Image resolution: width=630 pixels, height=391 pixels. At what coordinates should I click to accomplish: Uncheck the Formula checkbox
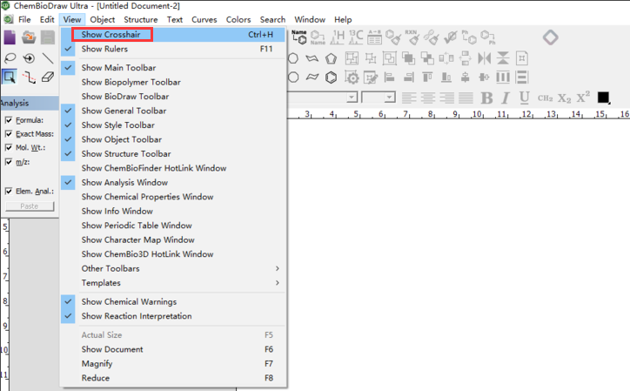pos(9,120)
